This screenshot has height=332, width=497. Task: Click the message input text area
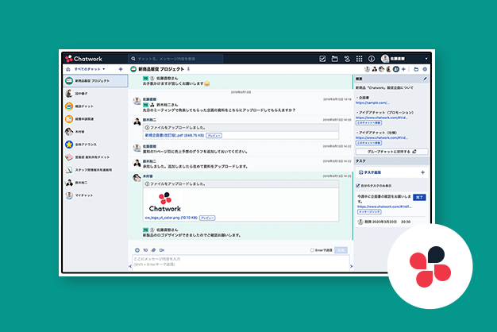point(241,263)
